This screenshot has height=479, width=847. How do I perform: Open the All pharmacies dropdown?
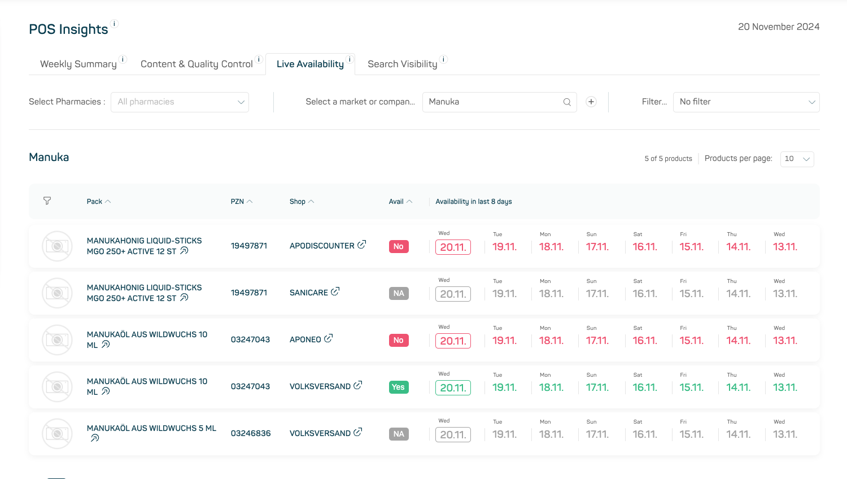tap(180, 102)
